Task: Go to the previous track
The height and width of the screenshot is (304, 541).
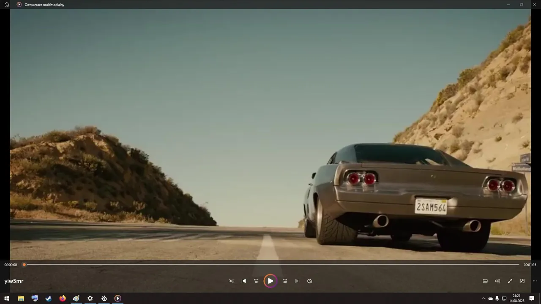Action: pos(243,281)
